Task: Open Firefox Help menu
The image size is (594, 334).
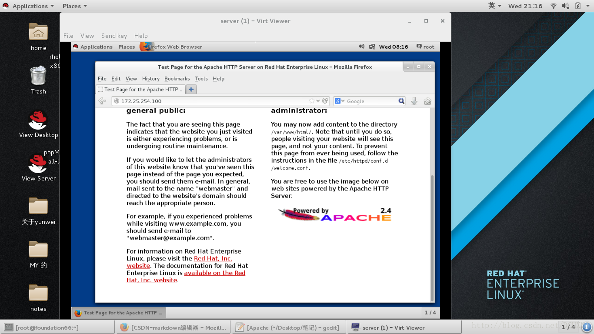Action: pyautogui.click(x=219, y=79)
